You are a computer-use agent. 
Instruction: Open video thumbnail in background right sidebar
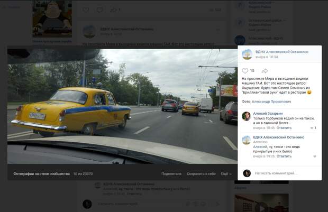(x=261, y=203)
